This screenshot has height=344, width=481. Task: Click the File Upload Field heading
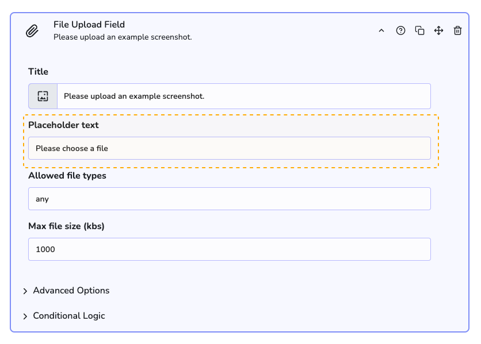89,25
